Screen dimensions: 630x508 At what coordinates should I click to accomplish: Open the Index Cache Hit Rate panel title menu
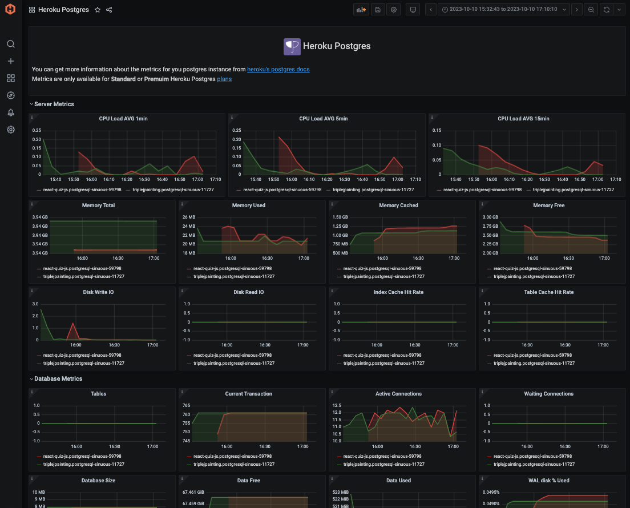click(x=398, y=292)
